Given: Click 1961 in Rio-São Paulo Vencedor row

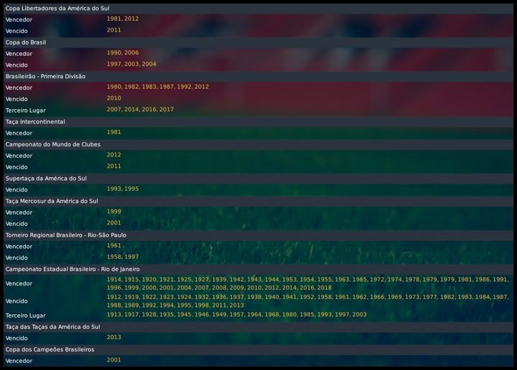Looking at the screenshot, I should click(113, 246).
